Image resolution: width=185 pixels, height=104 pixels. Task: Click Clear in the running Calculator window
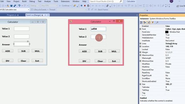[100, 61]
